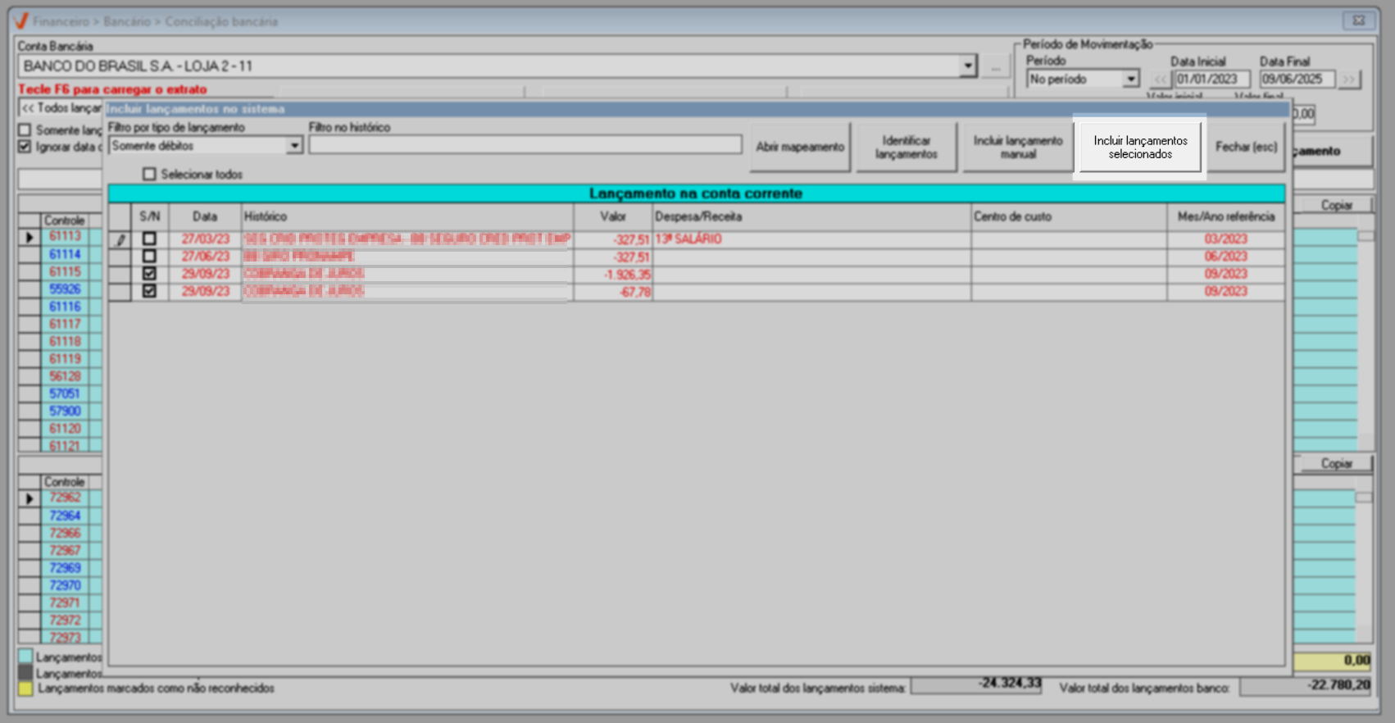Click the Identificar lançamentos button

(x=906, y=147)
